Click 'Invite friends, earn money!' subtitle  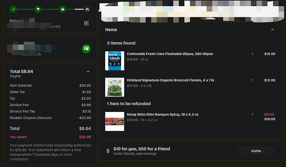tap(135, 154)
